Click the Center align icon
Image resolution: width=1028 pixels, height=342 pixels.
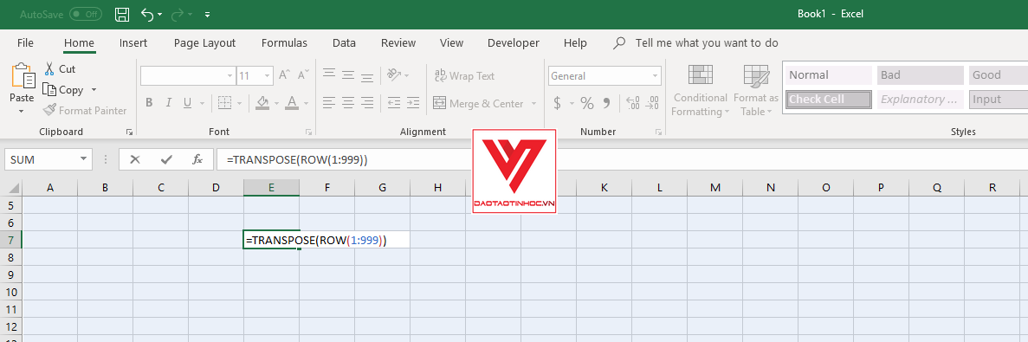[348, 103]
